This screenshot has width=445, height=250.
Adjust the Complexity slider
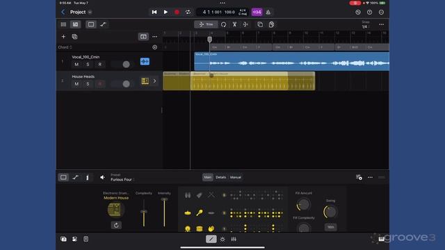pos(144,212)
